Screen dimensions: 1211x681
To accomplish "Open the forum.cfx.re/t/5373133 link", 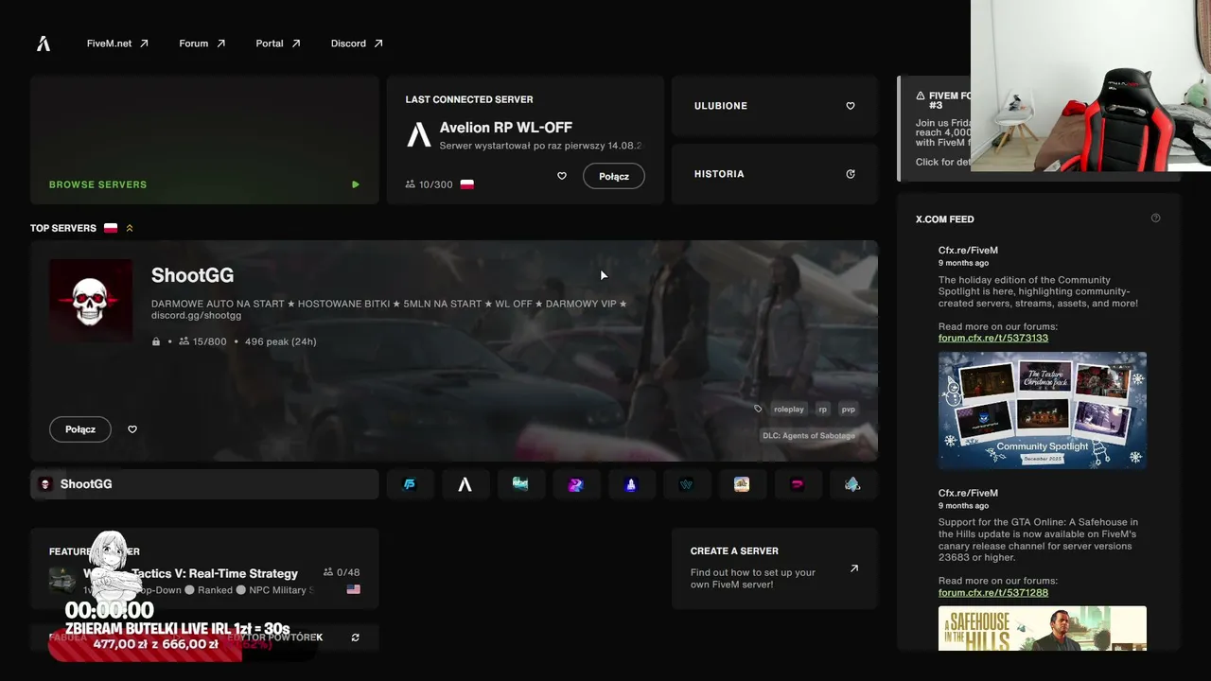I will (993, 338).
